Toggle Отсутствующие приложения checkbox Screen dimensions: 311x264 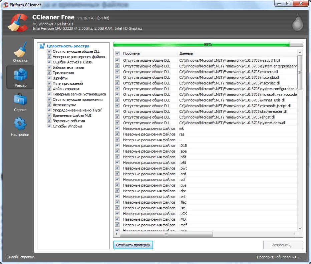pos(49,99)
